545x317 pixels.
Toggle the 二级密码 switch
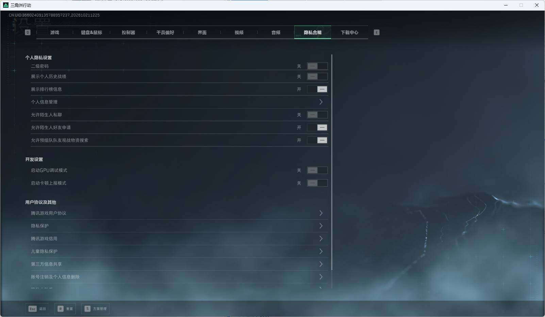click(x=317, y=66)
